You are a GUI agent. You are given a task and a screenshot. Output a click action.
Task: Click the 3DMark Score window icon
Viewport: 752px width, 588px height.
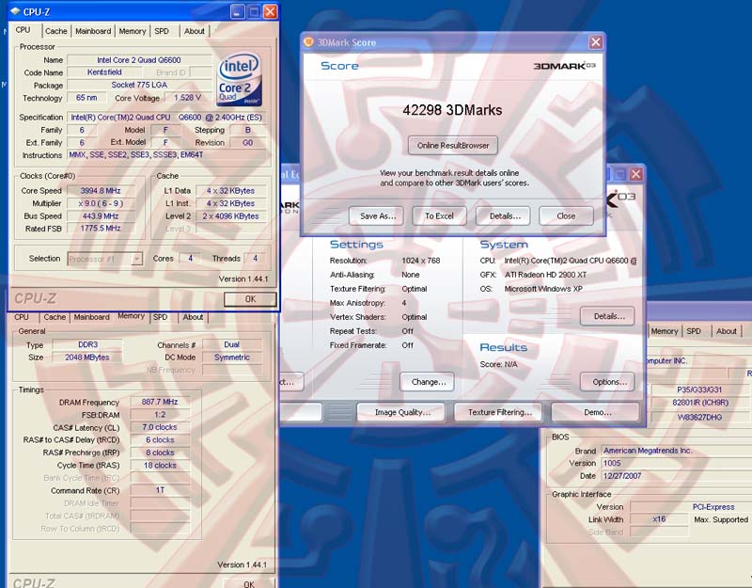pyautogui.click(x=309, y=41)
